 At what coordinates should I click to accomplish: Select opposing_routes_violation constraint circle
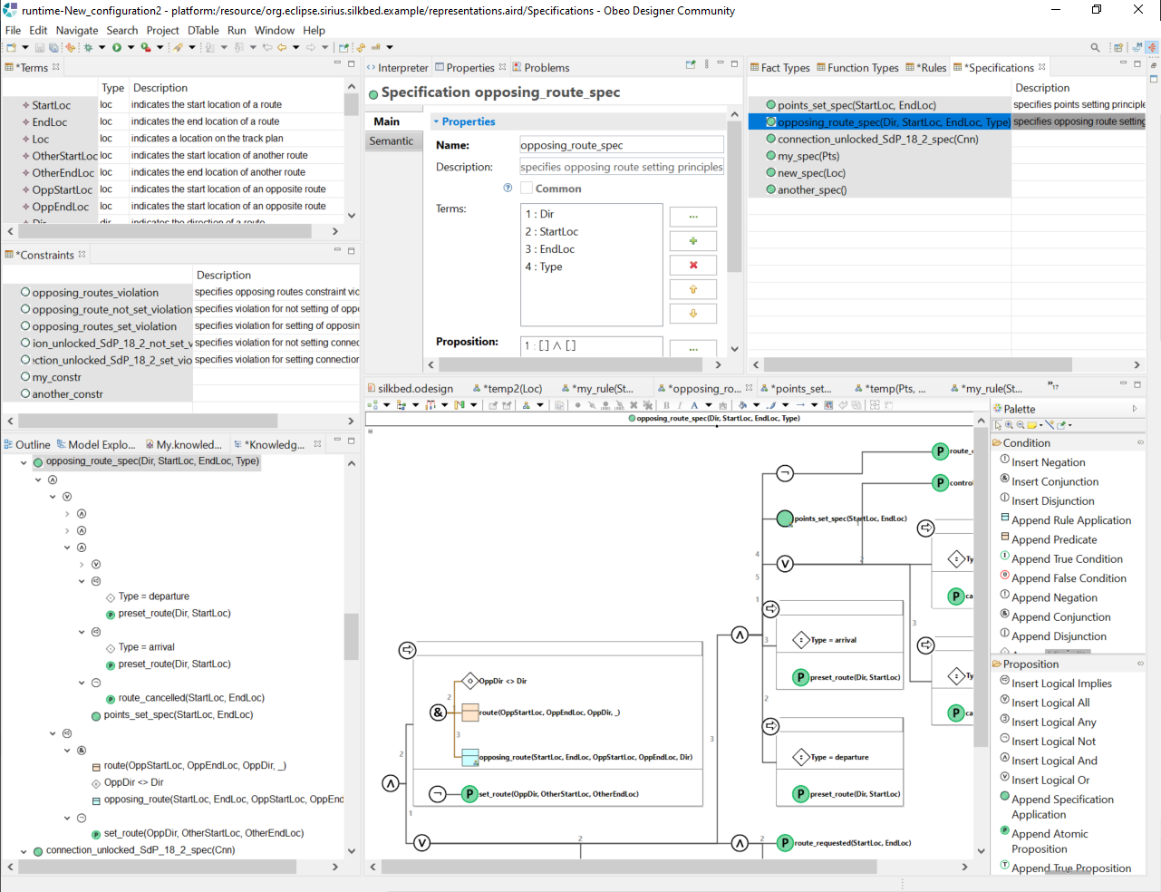[x=25, y=293]
